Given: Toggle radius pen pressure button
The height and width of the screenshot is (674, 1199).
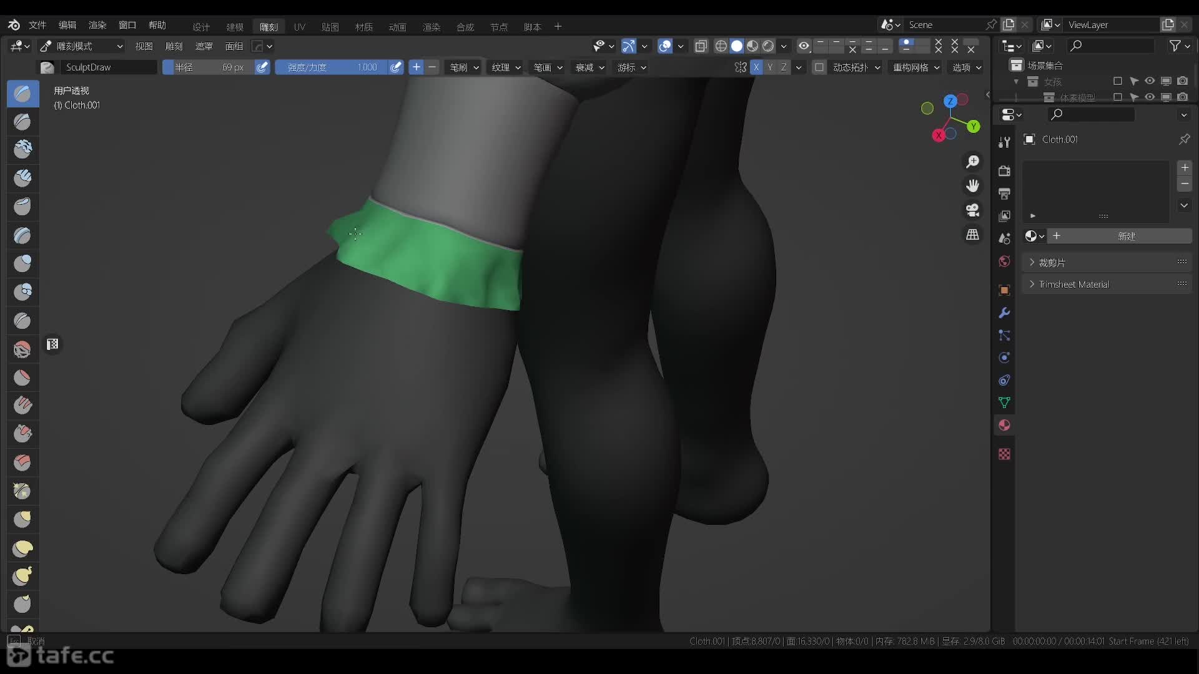Looking at the screenshot, I should tap(262, 67).
